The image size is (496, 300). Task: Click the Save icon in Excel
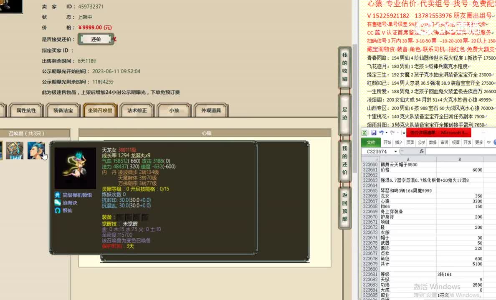[374, 132]
